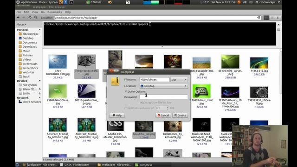Close the embedded terminal pane
The width and height of the screenshot is (297, 167).
(278, 25)
